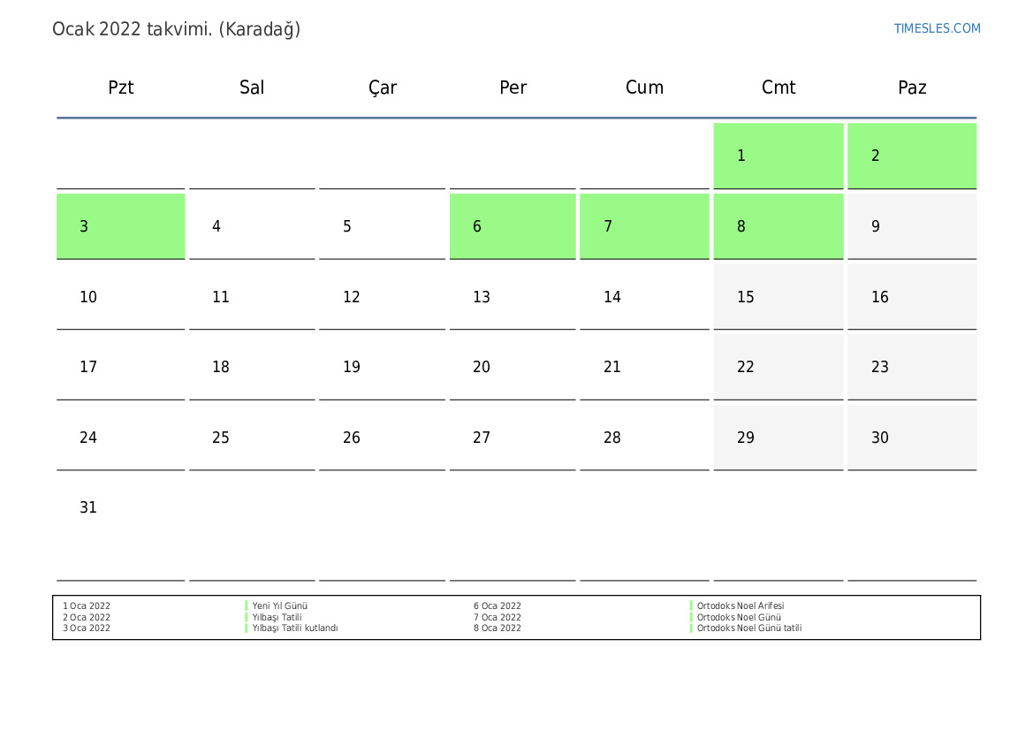This screenshot has width=1033, height=731.
Task: Click on day 6 holiday cell
Action: 513,226
